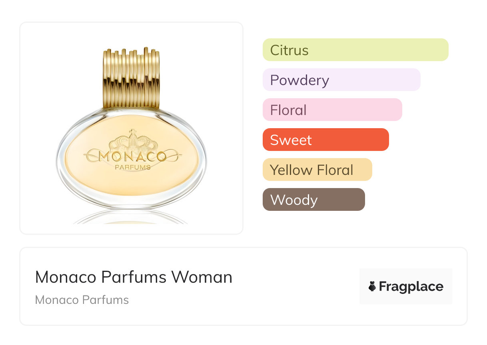Click the gray Monaco Parfums brand name

(x=82, y=300)
